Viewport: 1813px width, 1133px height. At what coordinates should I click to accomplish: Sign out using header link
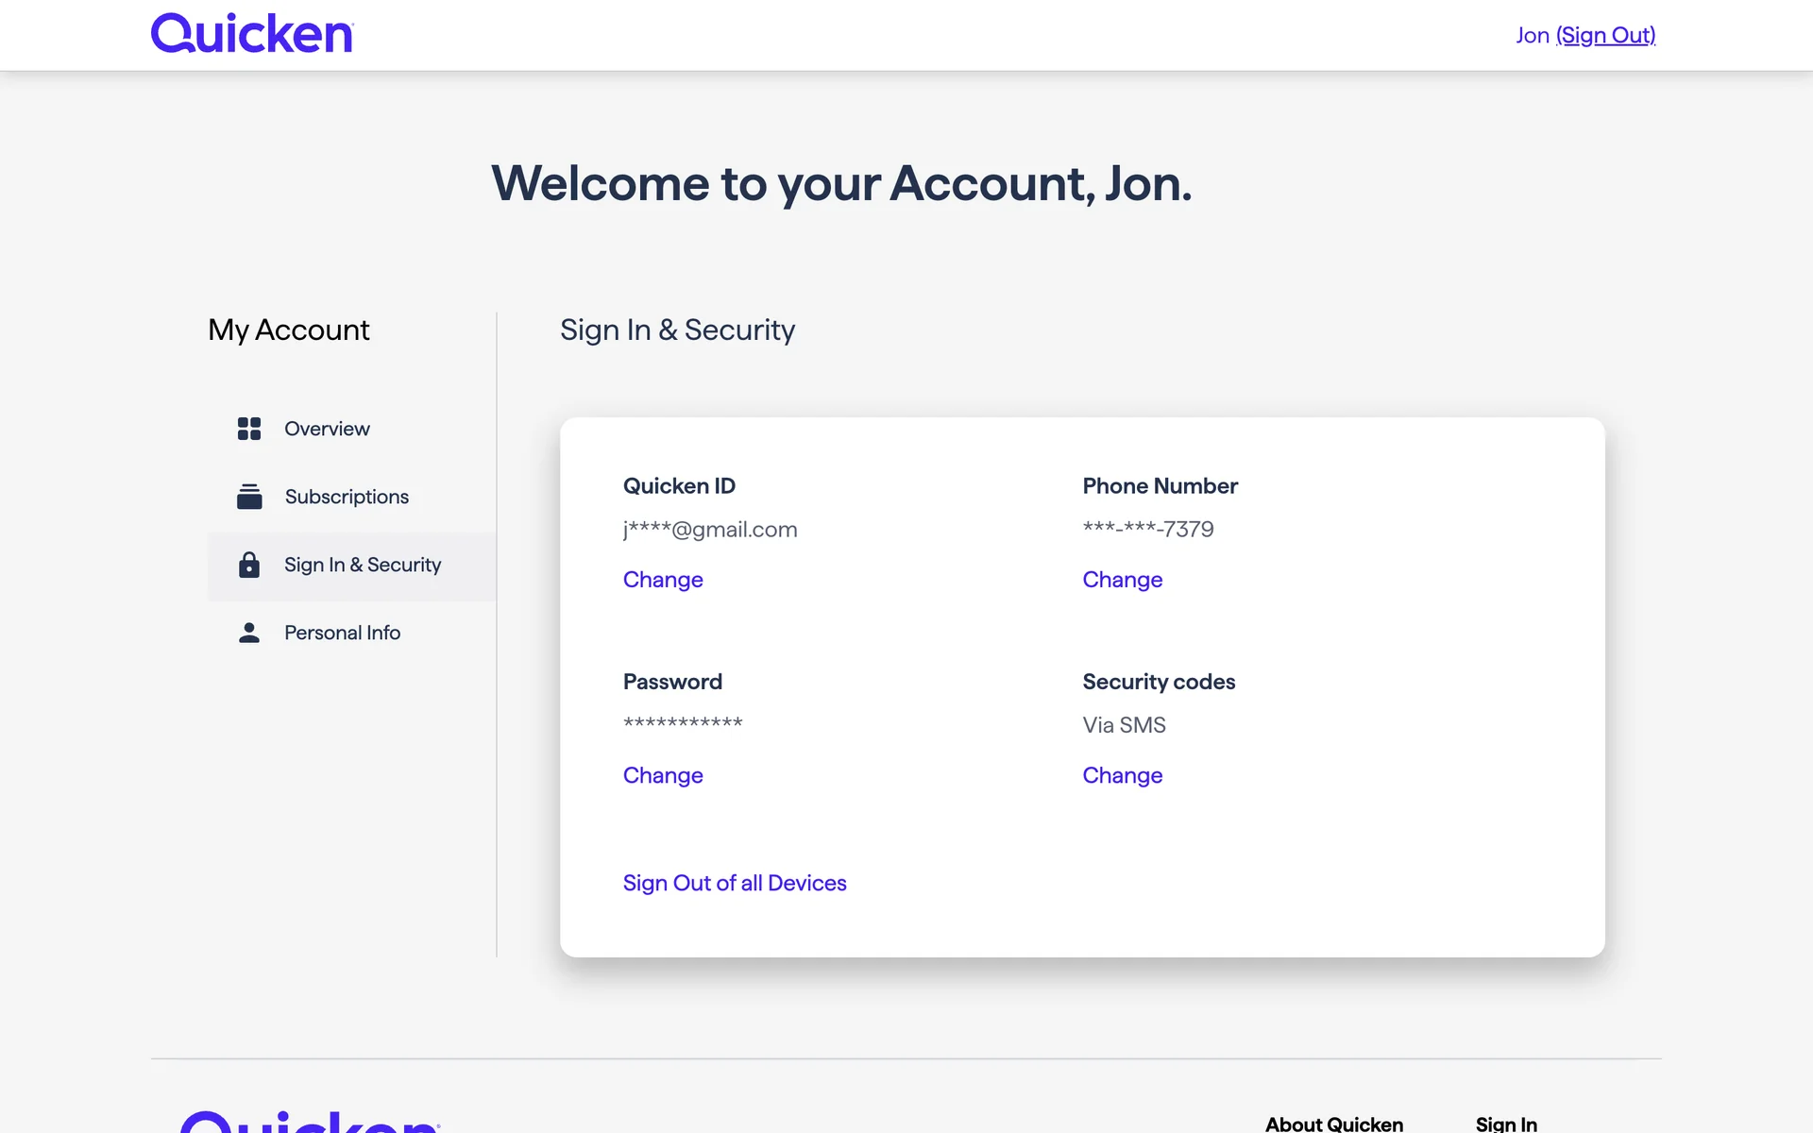tap(1605, 35)
